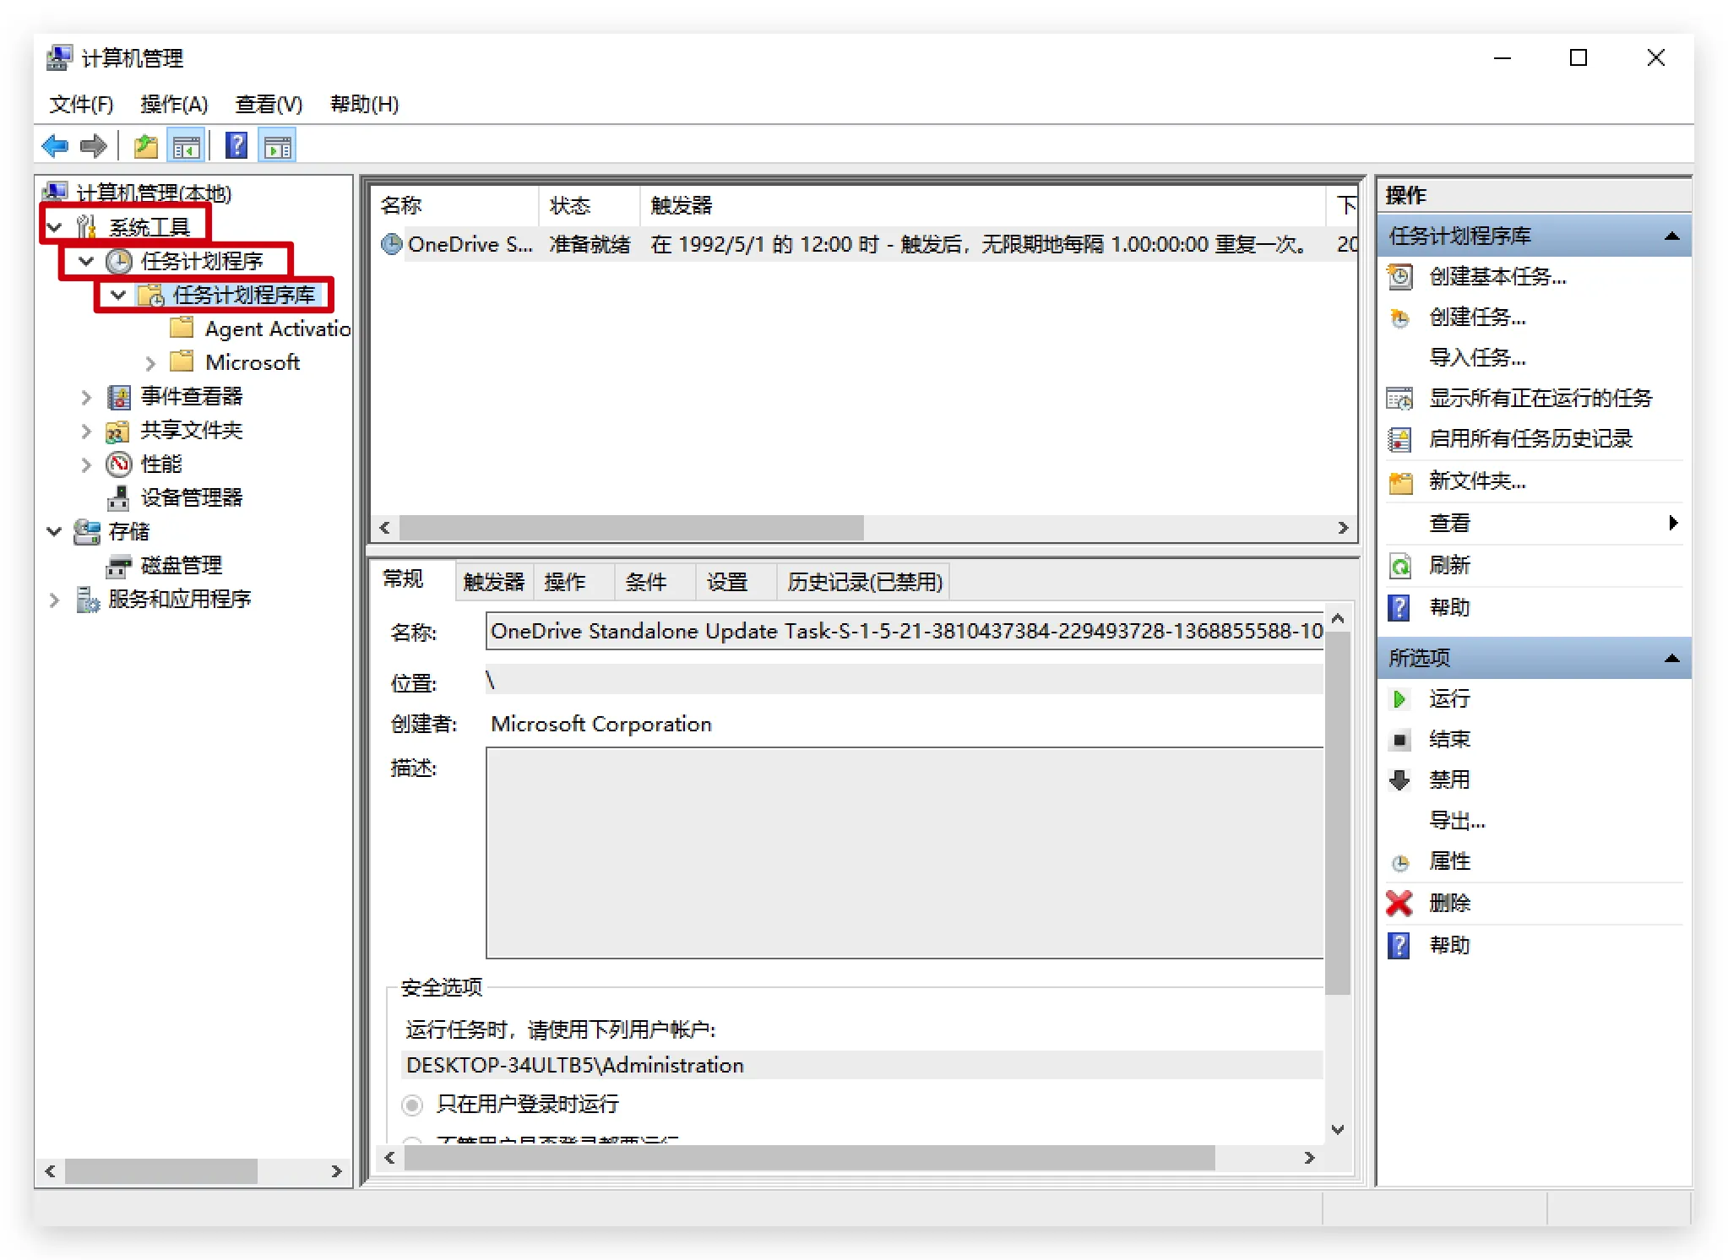This screenshot has width=1728, height=1260.
Task: Click the 触发器 column header
Action: pos(983,205)
